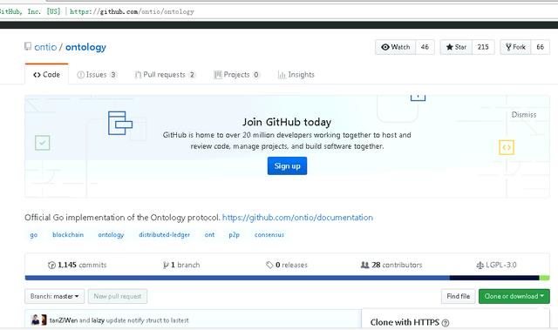558x330 pixels.
Task: Click the Watch button
Action: [x=395, y=47]
